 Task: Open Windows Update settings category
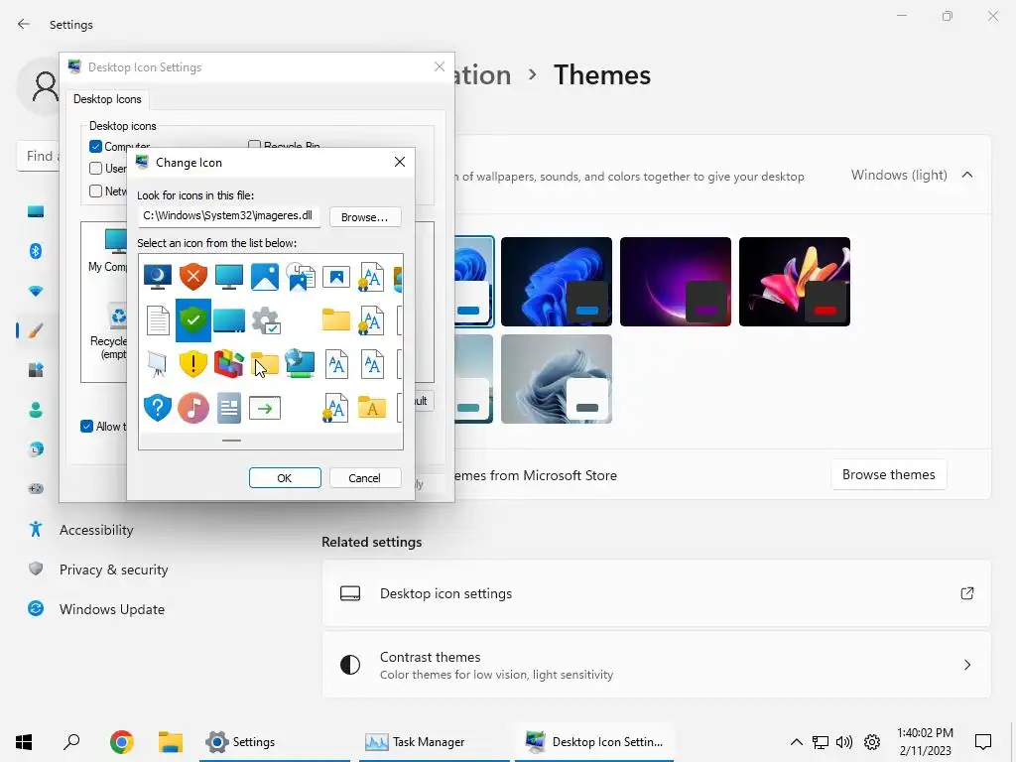[x=112, y=609]
